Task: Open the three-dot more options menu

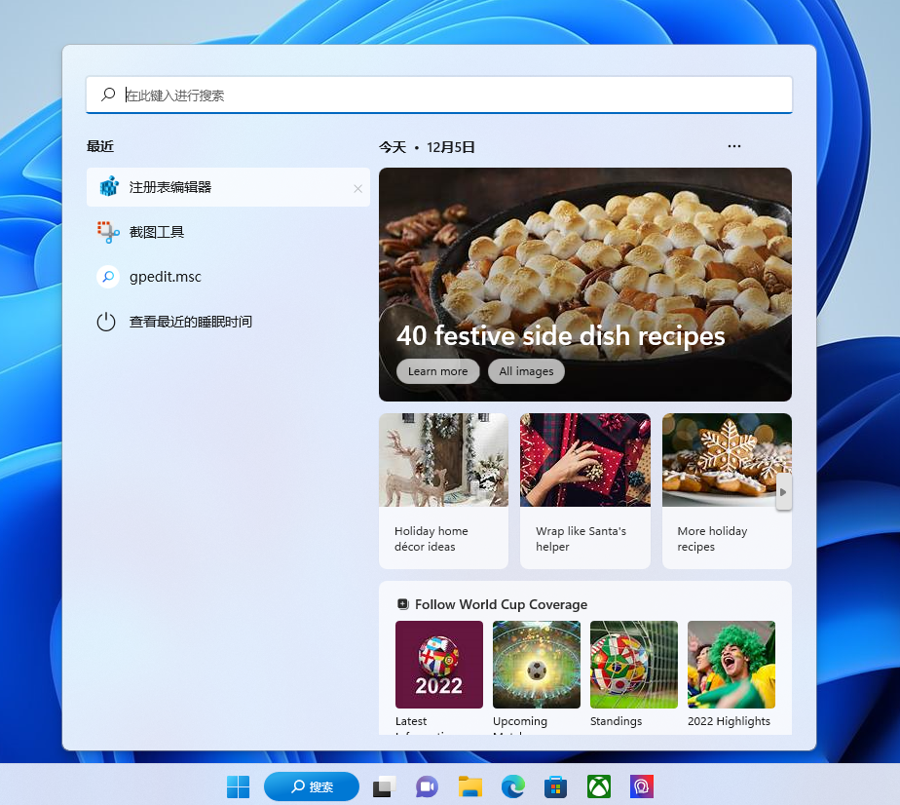Action: point(734,146)
